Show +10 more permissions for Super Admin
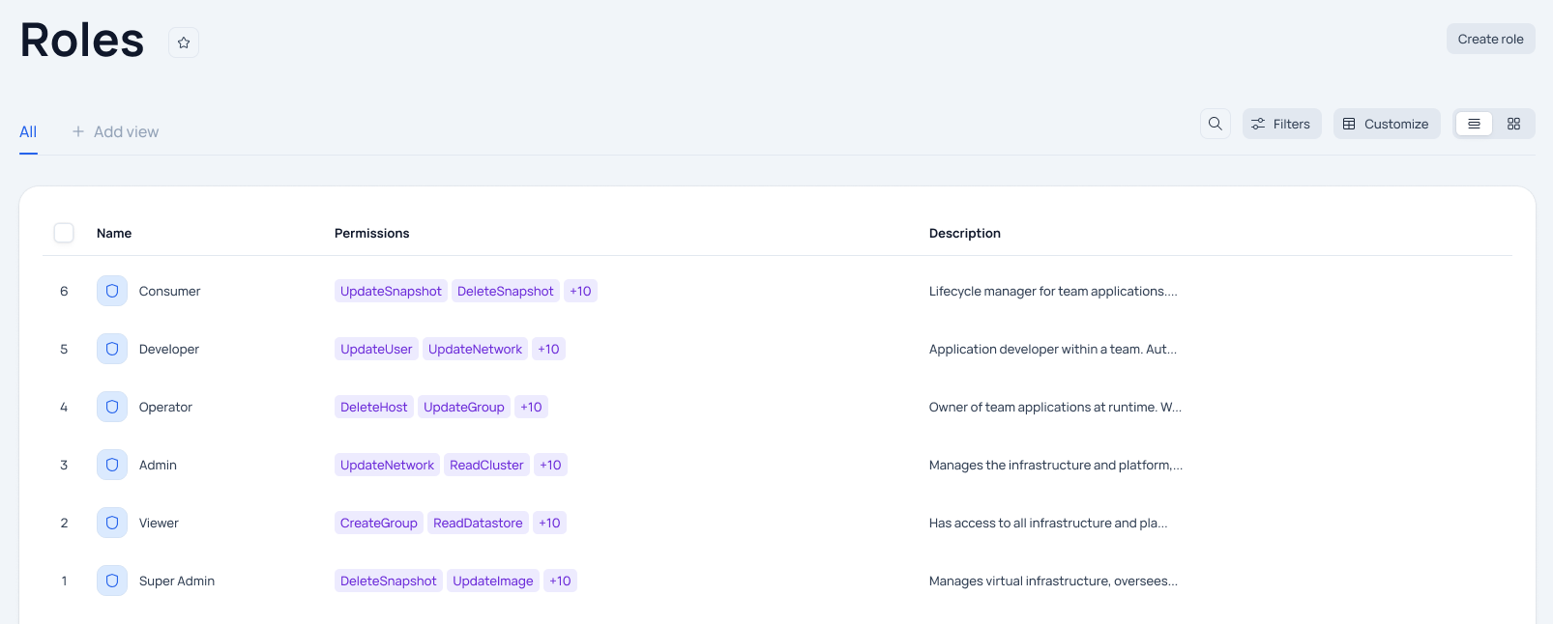This screenshot has width=1553, height=624. coord(560,581)
